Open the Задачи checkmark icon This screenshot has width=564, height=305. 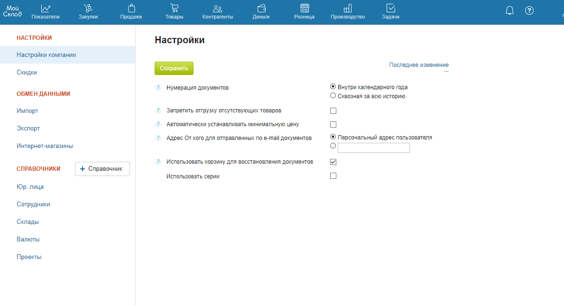[391, 8]
